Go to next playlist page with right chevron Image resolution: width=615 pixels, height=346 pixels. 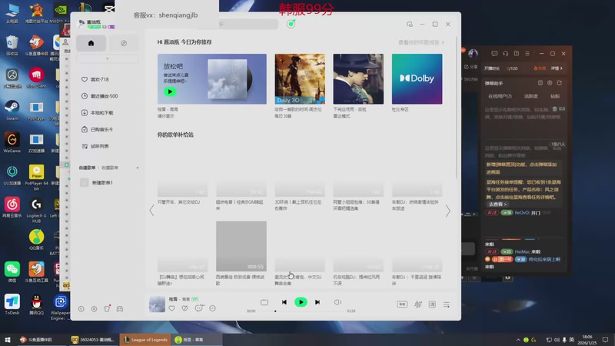(447, 211)
